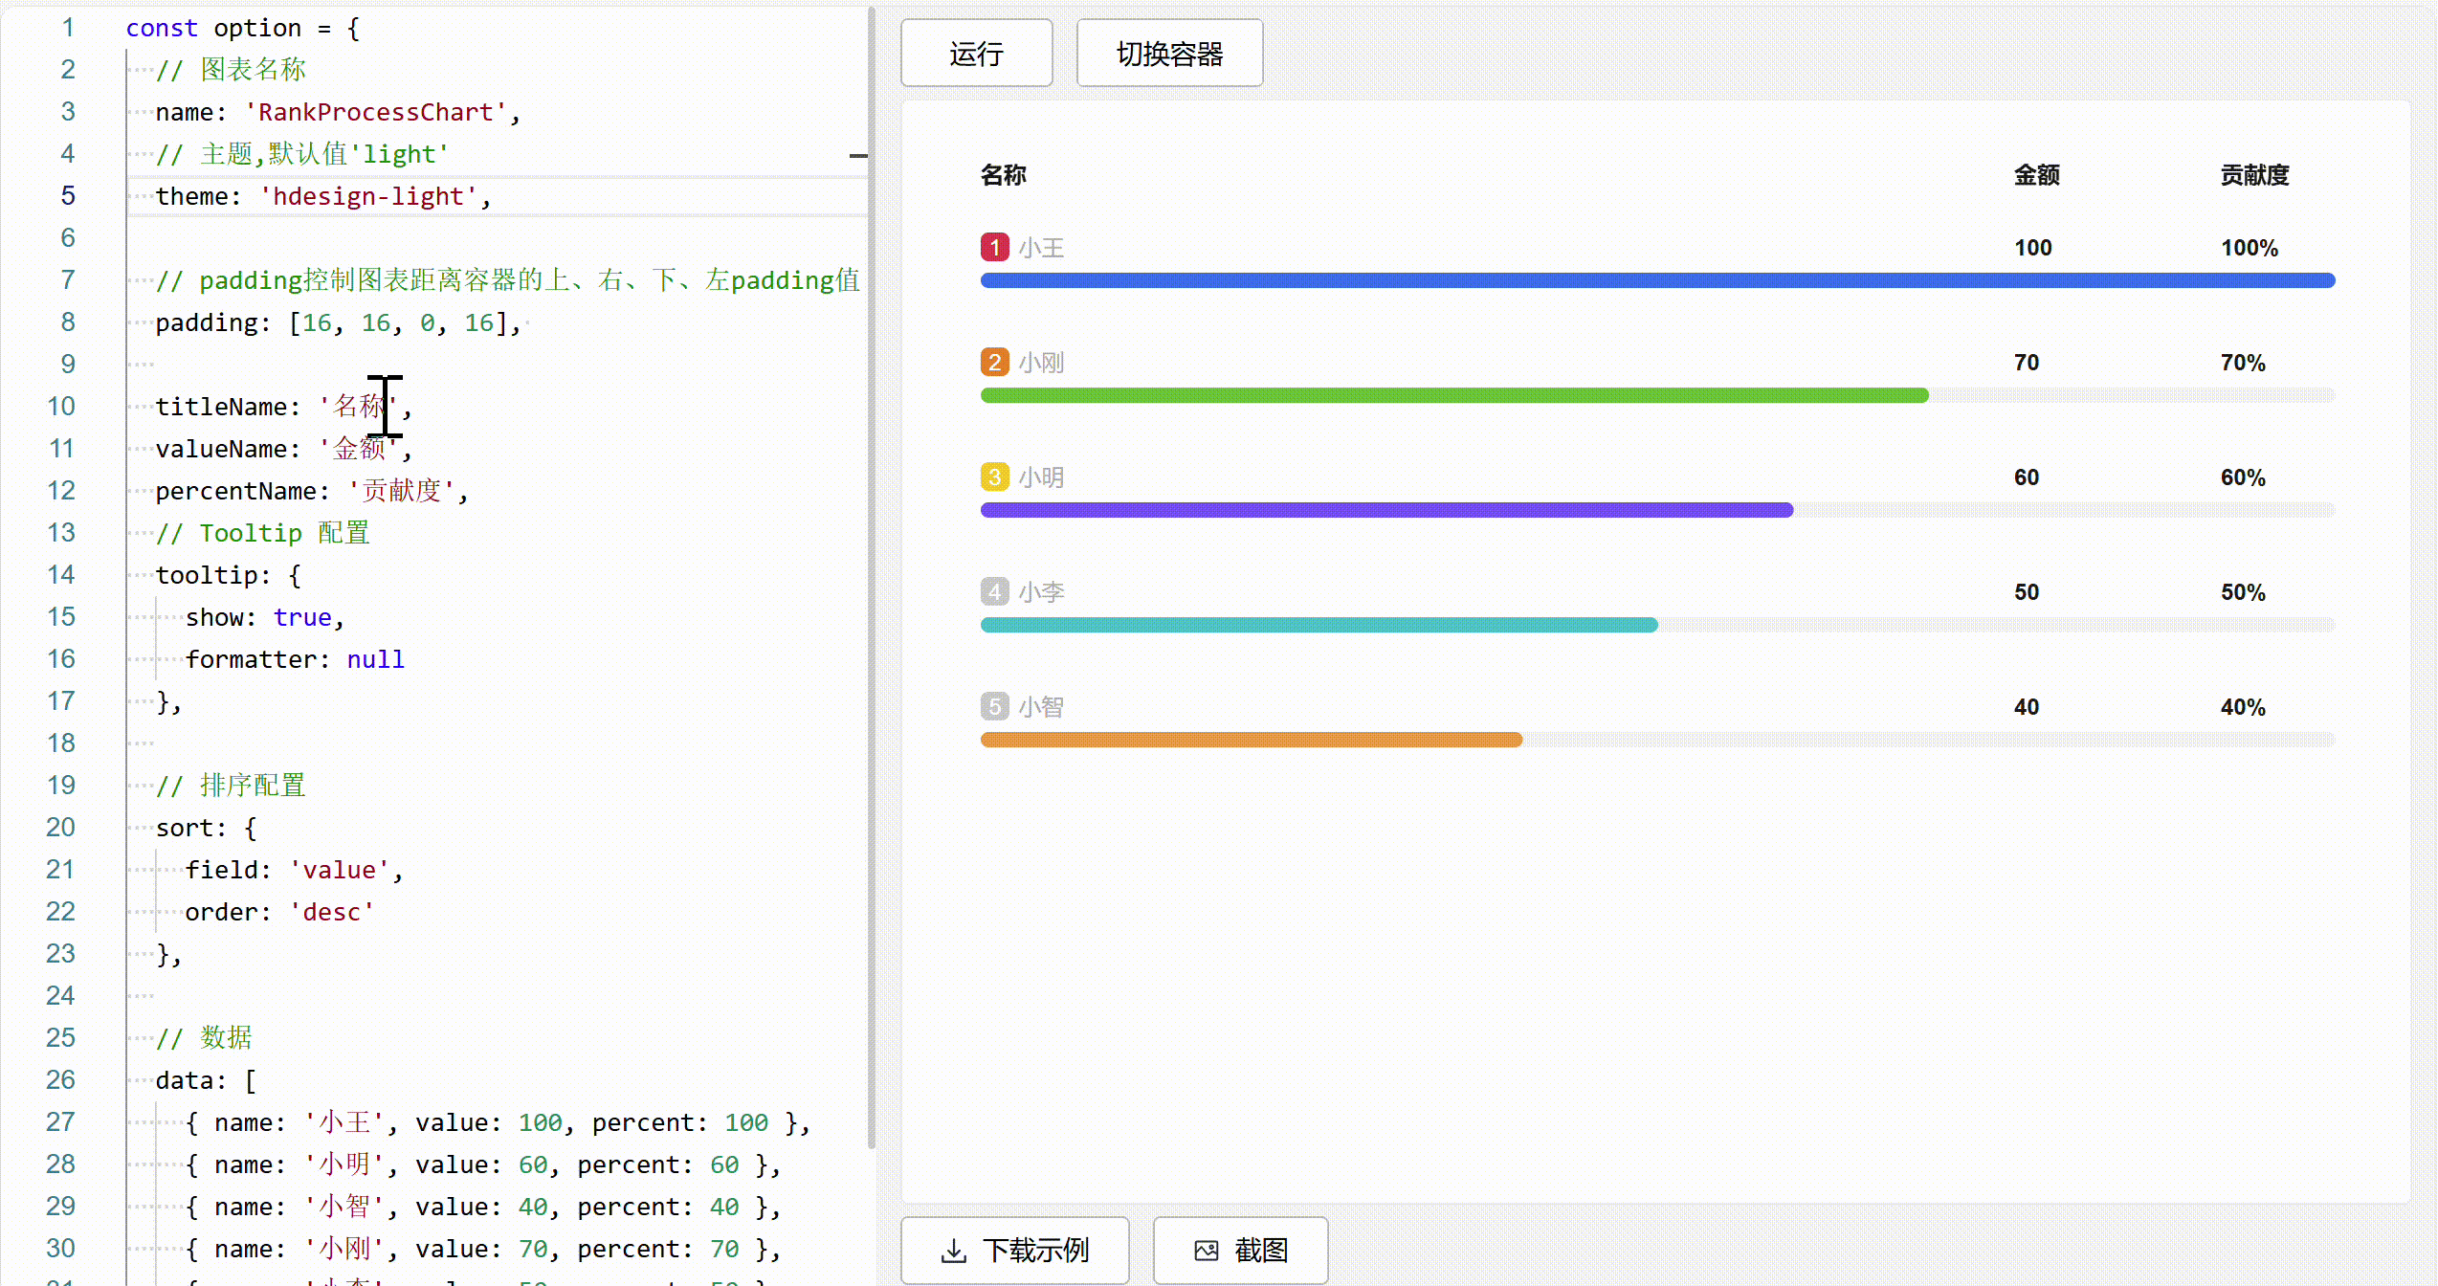Click the 切换容器 (switch container) button
The image size is (2438, 1286).
coord(1169,54)
